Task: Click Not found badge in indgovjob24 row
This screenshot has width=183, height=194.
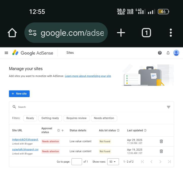Action: 105,141
